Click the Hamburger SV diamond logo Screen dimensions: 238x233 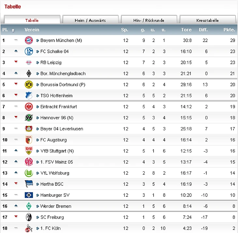coord(29,195)
